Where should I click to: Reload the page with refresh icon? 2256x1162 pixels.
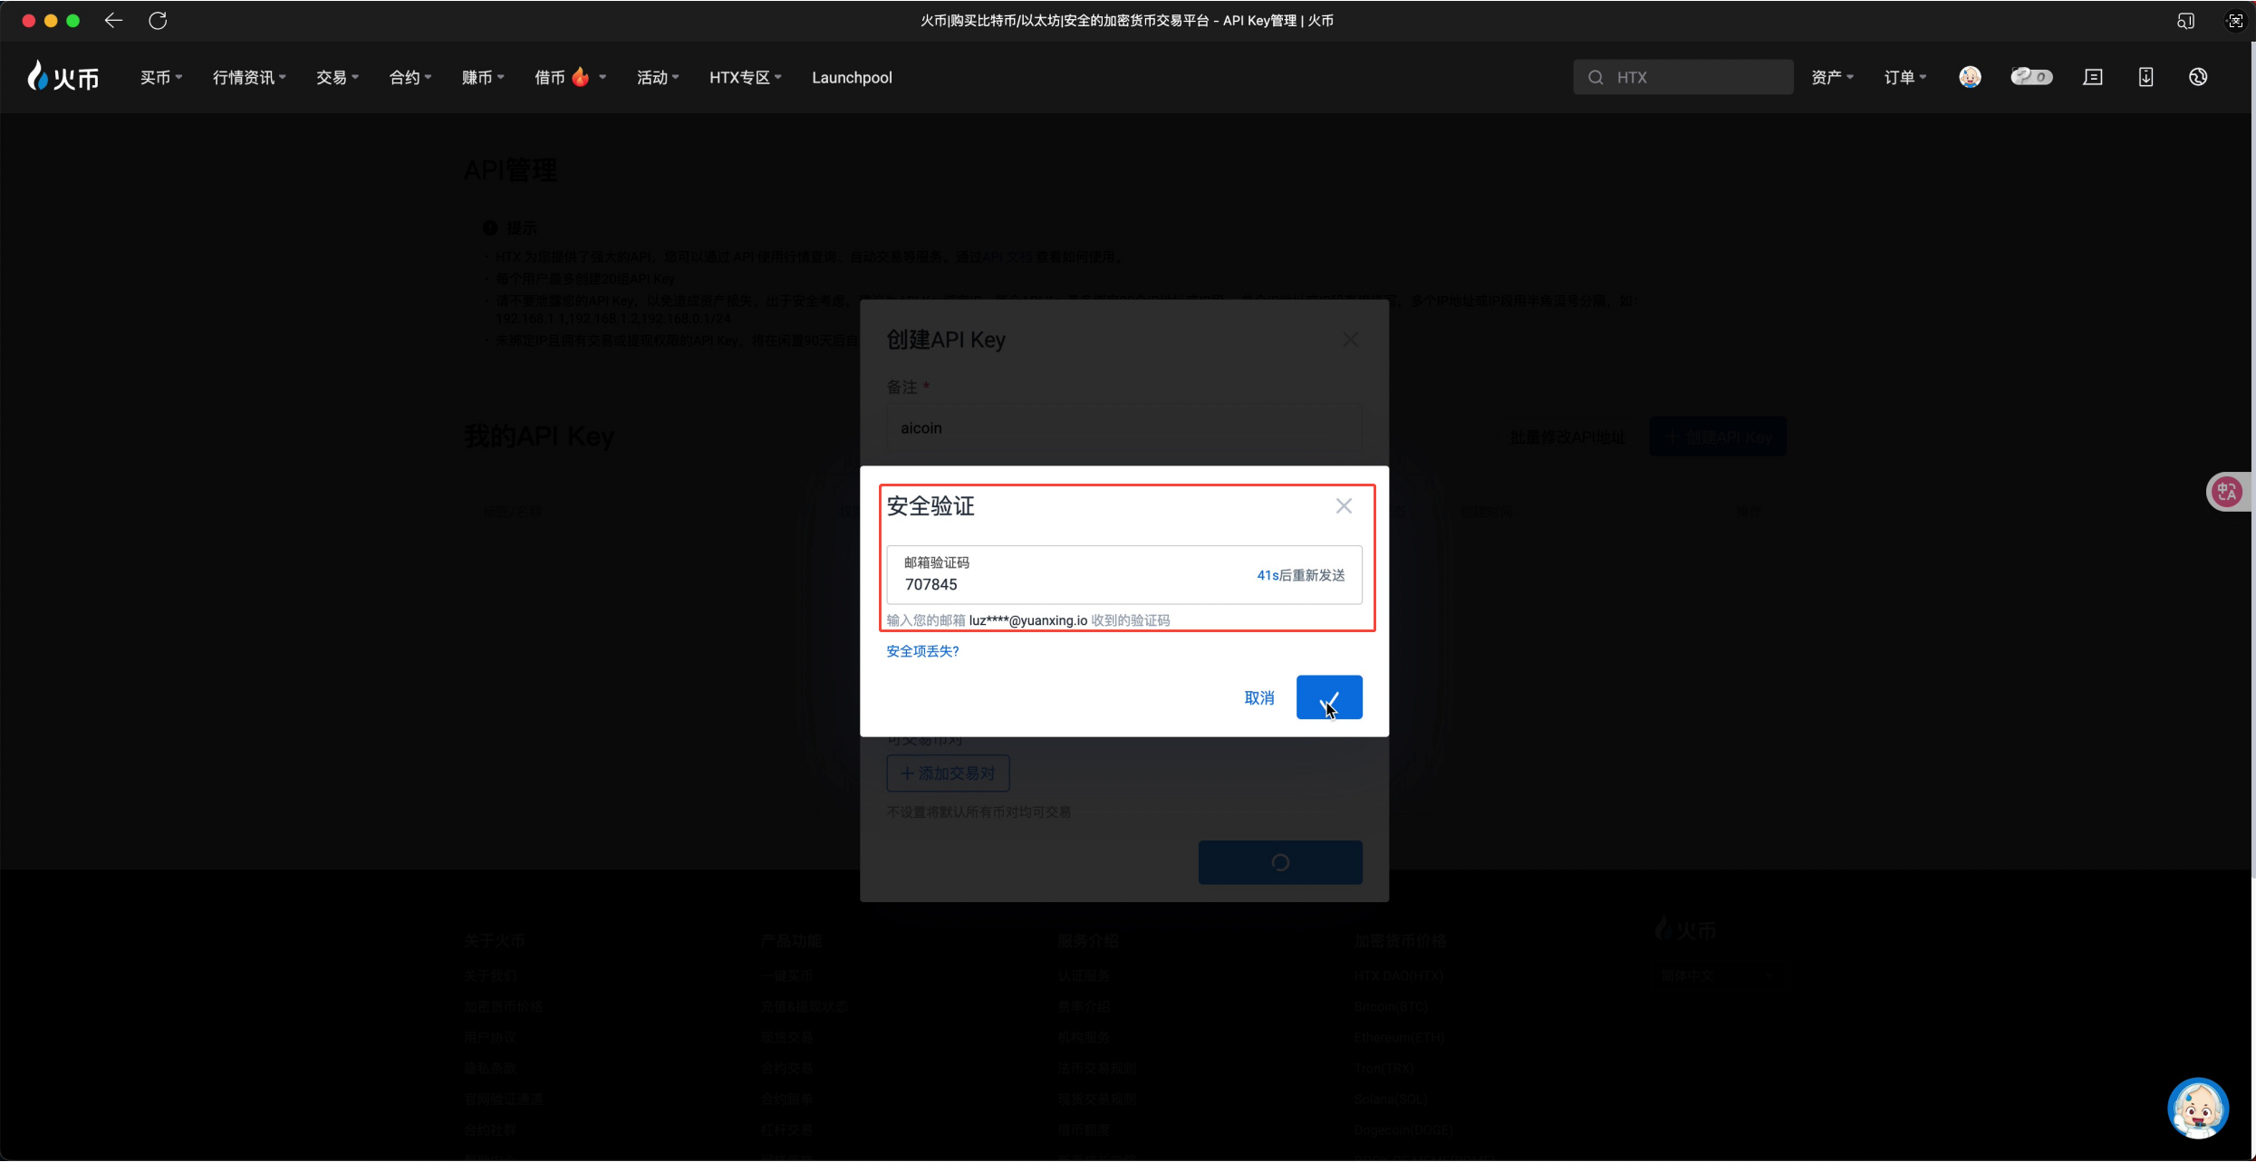pyautogui.click(x=158, y=20)
